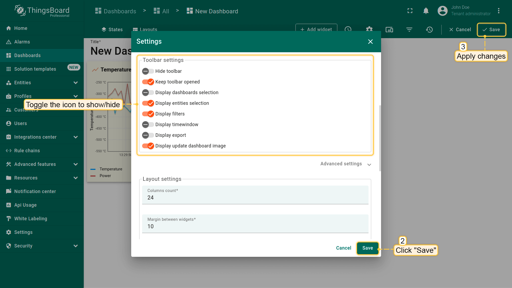512x288 pixels.
Task: Click the notifications bell icon
Action: [426, 11]
